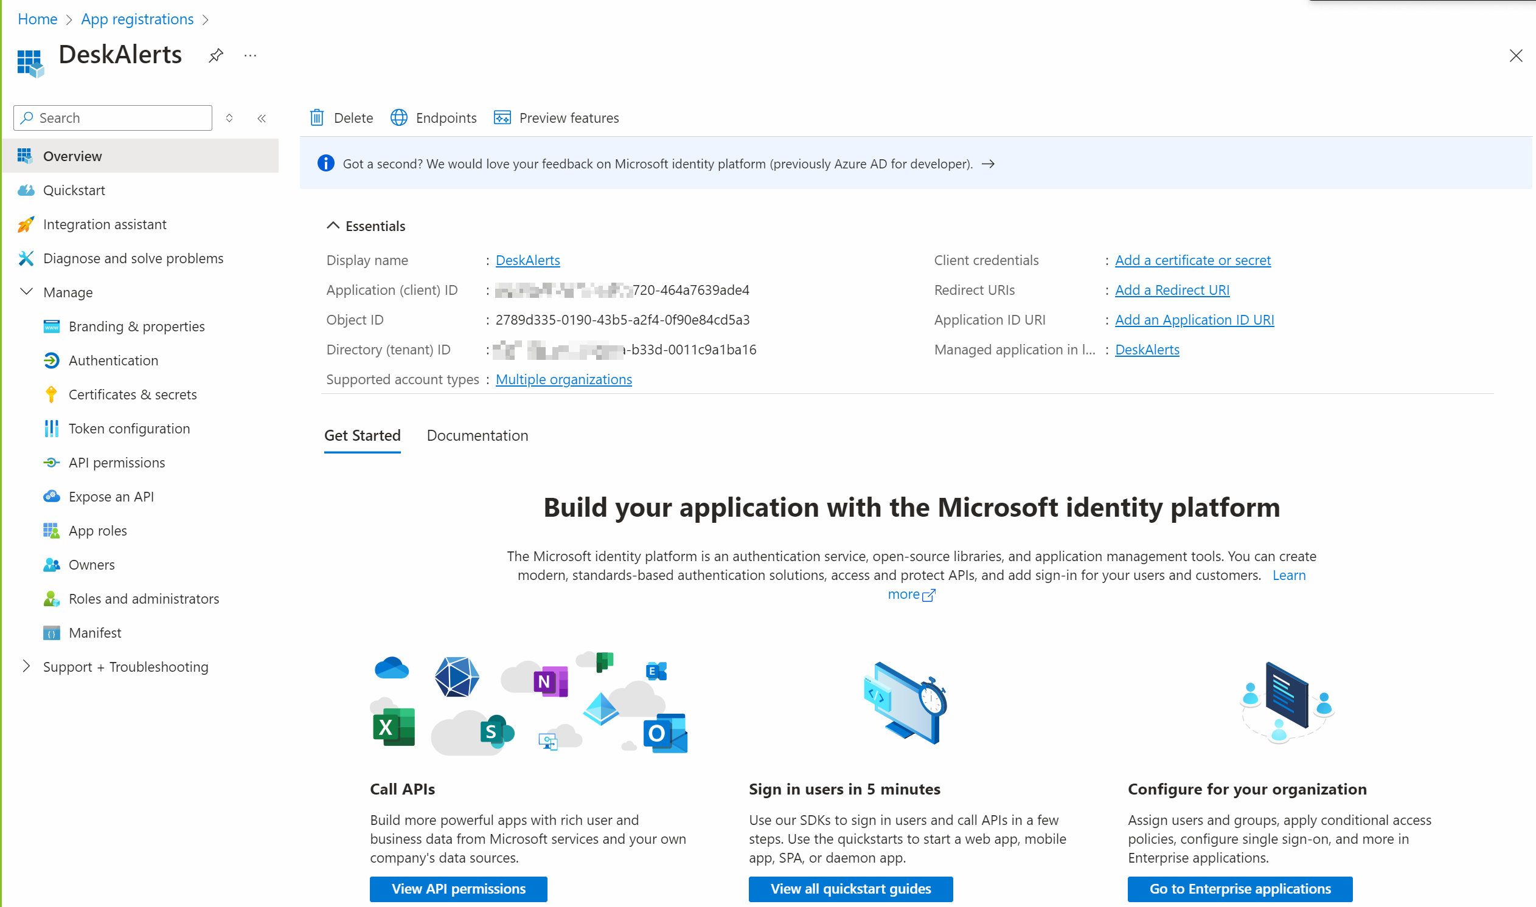Open the Token configuration item
The height and width of the screenshot is (907, 1536).
[129, 429]
